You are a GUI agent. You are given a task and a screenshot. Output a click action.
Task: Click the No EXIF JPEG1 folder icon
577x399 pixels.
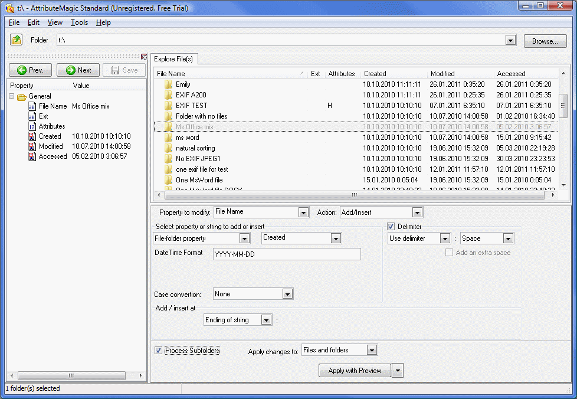[169, 159]
